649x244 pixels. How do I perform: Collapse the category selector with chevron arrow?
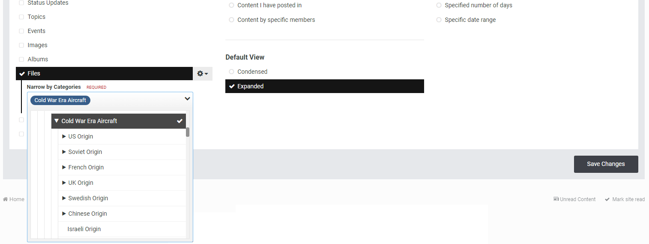pyautogui.click(x=187, y=99)
